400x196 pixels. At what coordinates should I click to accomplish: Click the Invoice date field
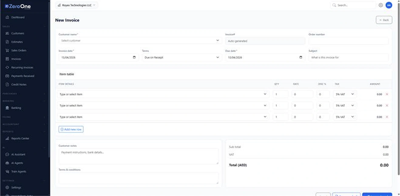[x=98, y=57]
